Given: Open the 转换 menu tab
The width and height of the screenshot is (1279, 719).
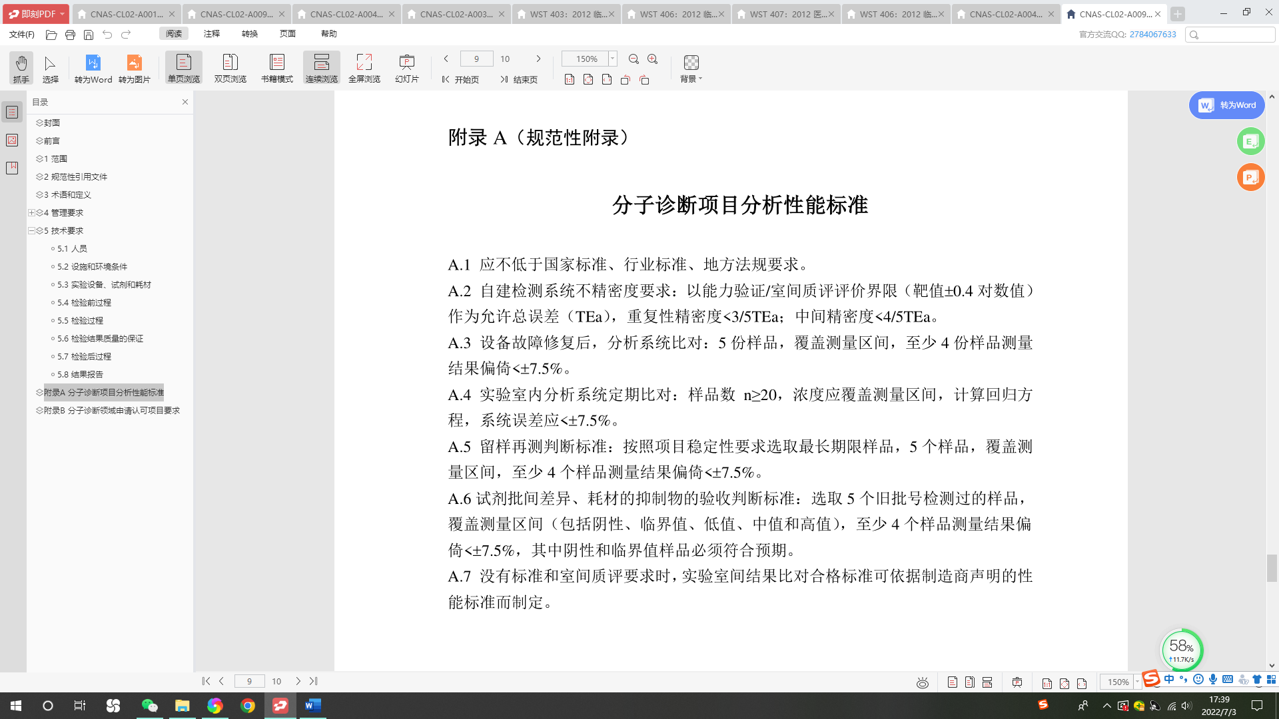Looking at the screenshot, I should [x=250, y=33].
